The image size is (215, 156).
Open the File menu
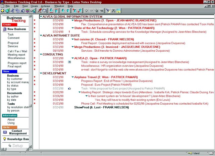coord(7,6)
